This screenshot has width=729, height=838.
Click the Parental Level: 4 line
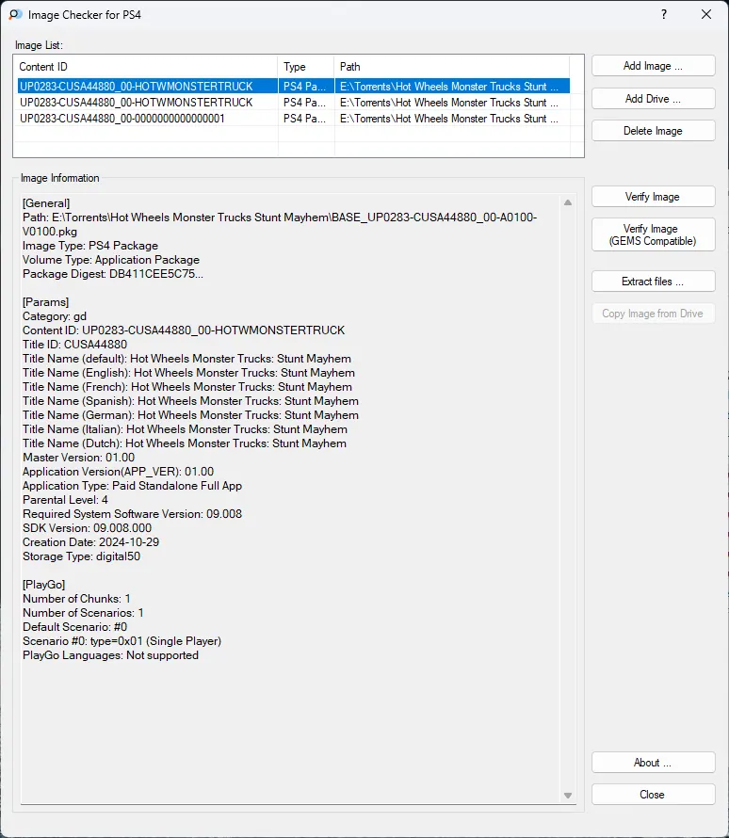click(x=65, y=500)
